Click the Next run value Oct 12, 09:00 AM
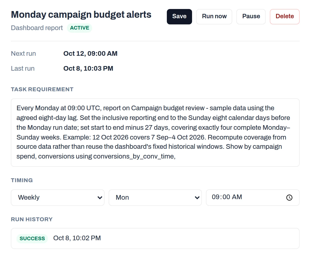Image resolution: width=311 pixels, height=259 pixels. click(x=90, y=53)
